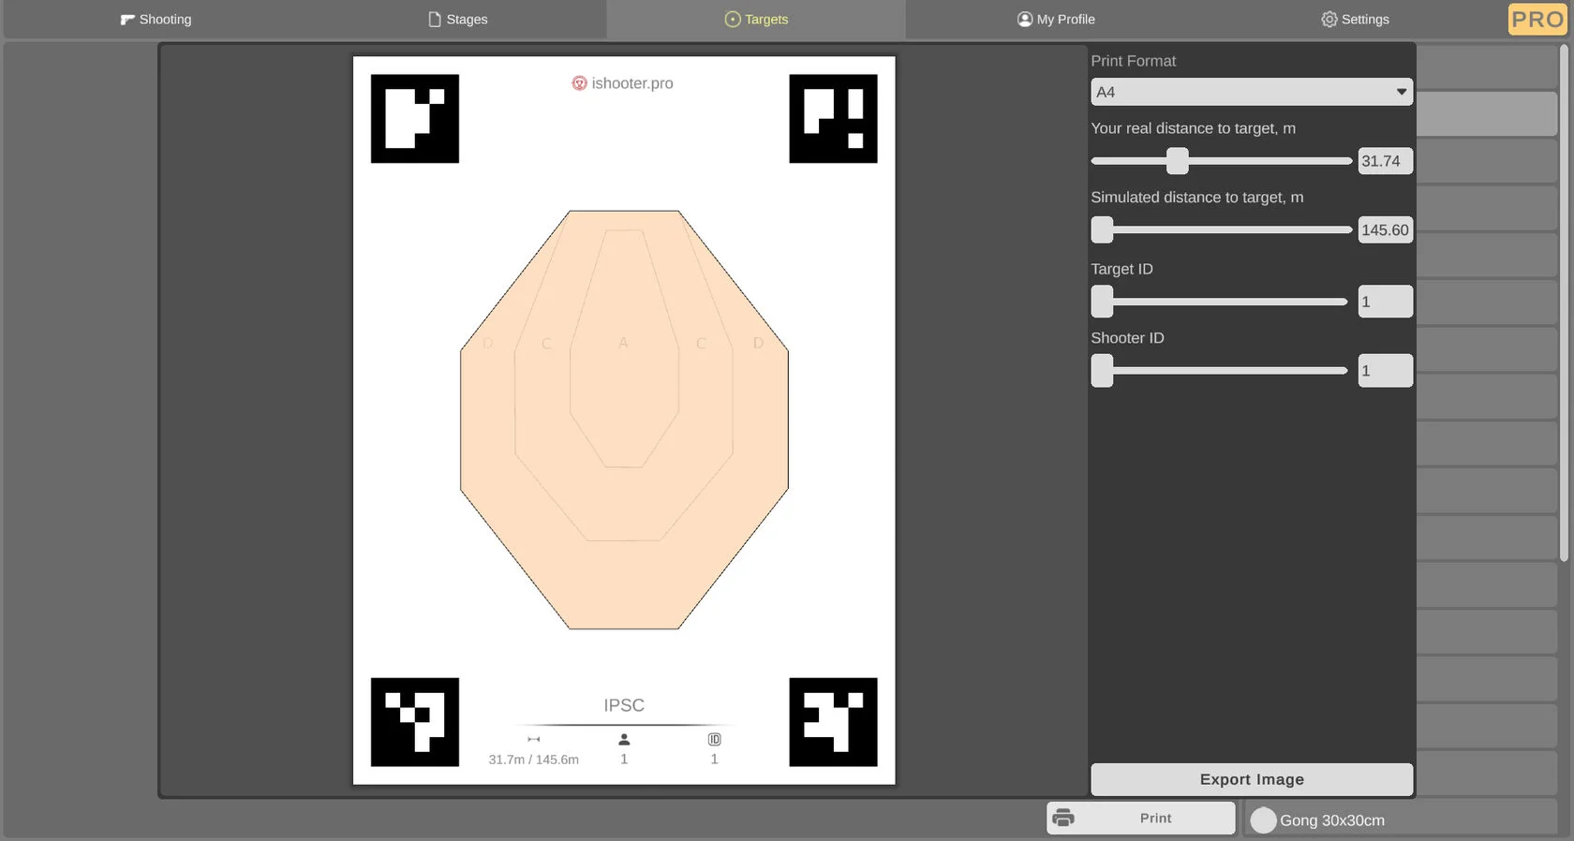Click the user avatar icon by My Profile

(x=1025, y=20)
